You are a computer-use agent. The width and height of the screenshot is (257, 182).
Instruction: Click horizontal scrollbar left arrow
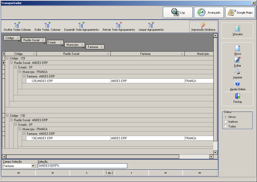(x=4, y=157)
